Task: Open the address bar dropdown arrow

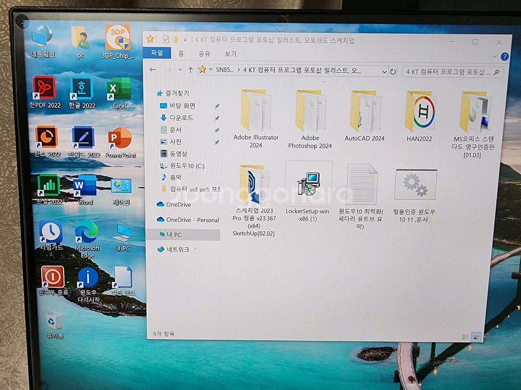Action: point(384,72)
